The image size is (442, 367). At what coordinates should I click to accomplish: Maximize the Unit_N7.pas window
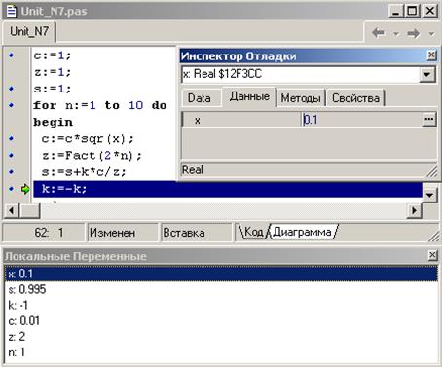click(412, 11)
